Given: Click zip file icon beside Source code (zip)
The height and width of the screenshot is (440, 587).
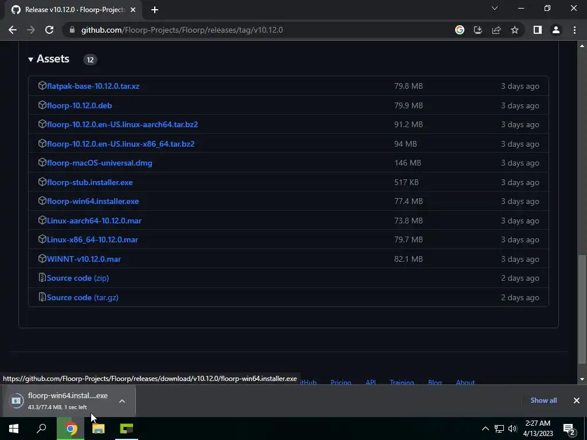Looking at the screenshot, I should coord(42,278).
